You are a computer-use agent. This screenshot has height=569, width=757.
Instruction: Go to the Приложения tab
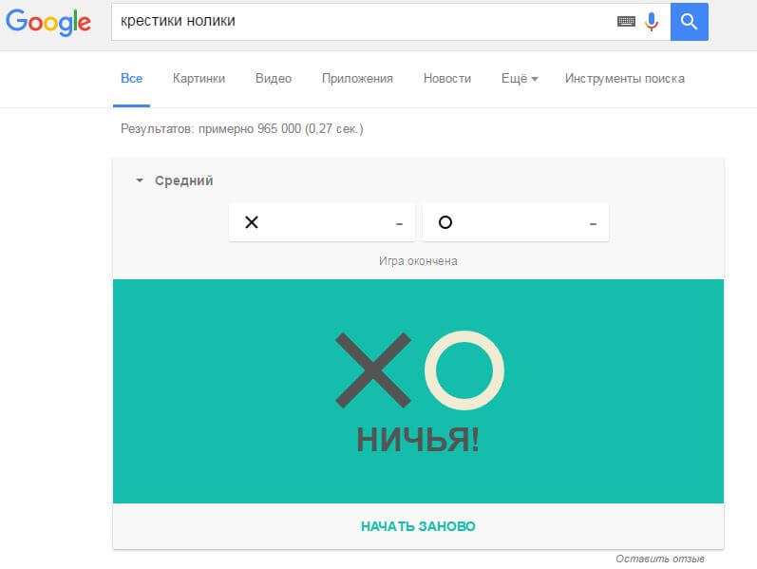pos(357,78)
